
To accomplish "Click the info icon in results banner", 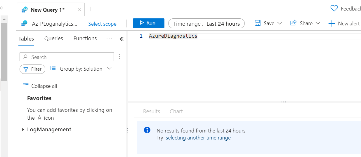I will point(147,130).
